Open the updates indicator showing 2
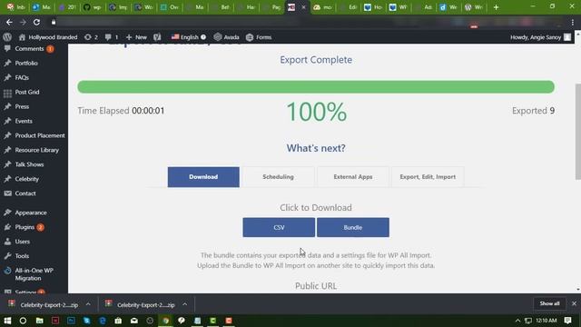The width and height of the screenshot is (581, 327). click(91, 37)
